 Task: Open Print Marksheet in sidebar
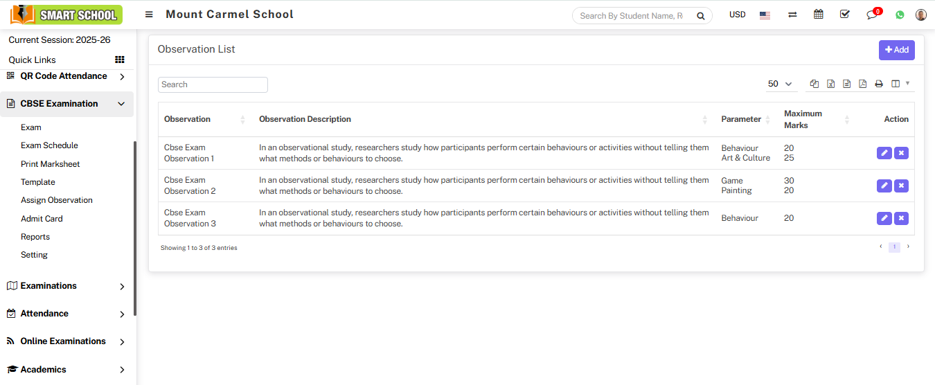coord(51,164)
